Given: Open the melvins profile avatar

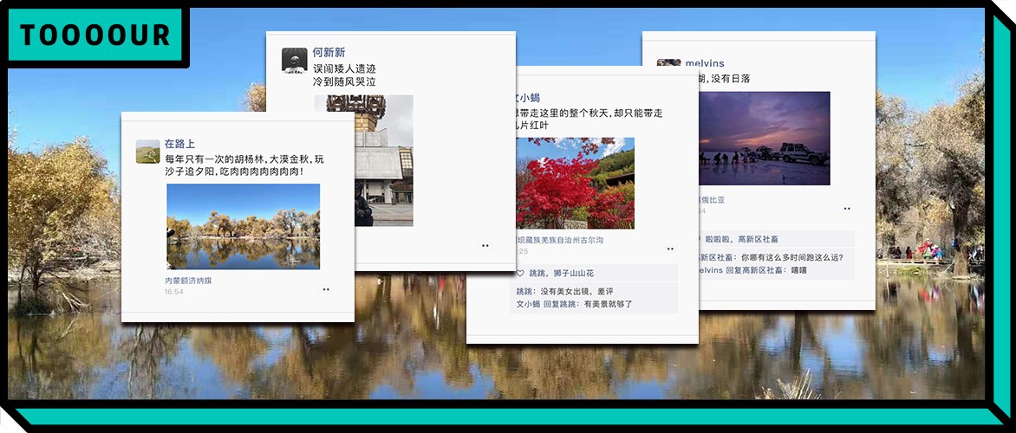Looking at the screenshot, I should pyautogui.click(x=668, y=62).
